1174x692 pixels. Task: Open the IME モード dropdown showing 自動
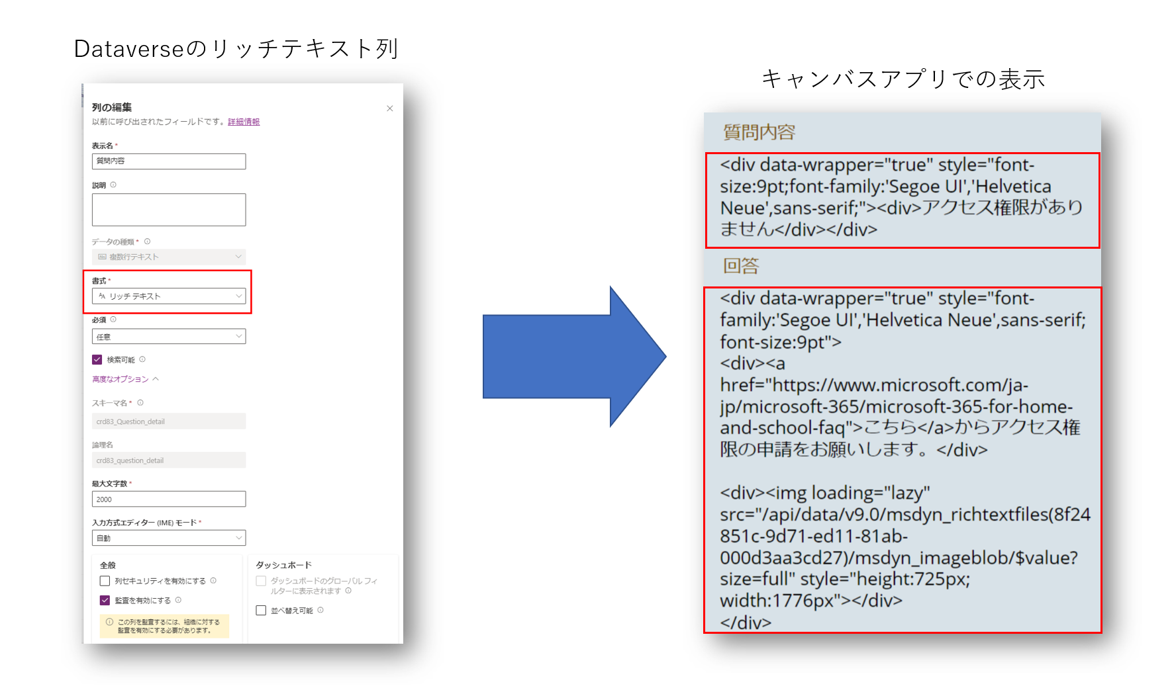169,539
